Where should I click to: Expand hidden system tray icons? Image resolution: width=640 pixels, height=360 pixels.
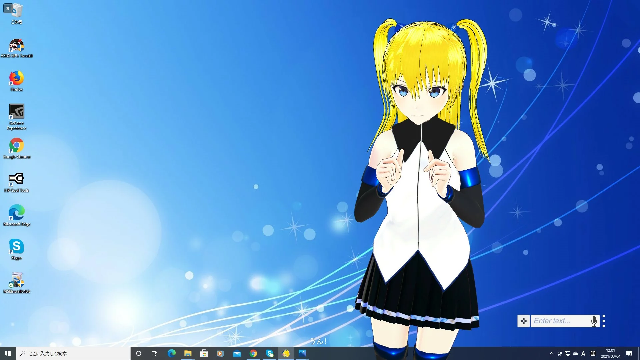coord(551,353)
